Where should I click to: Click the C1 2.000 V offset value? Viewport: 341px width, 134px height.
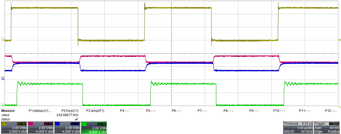[18, 132]
